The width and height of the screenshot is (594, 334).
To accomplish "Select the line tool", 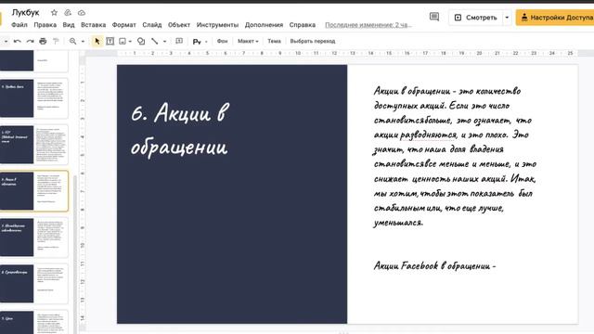I will 155,41.
